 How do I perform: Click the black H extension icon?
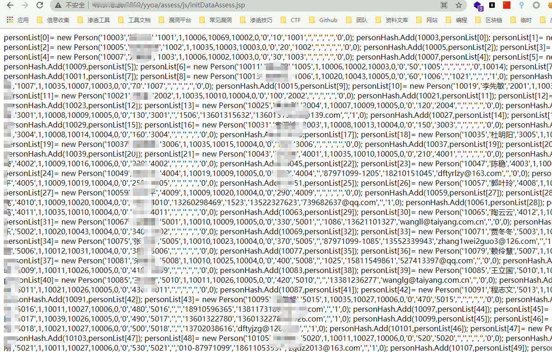492,6
